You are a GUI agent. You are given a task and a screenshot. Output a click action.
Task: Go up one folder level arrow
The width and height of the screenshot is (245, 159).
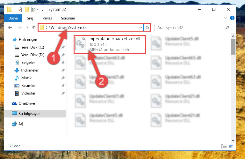tap(33, 27)
